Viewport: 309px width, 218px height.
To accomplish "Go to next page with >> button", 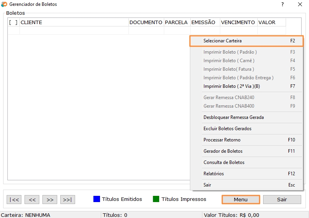I will tap(50, 200).
